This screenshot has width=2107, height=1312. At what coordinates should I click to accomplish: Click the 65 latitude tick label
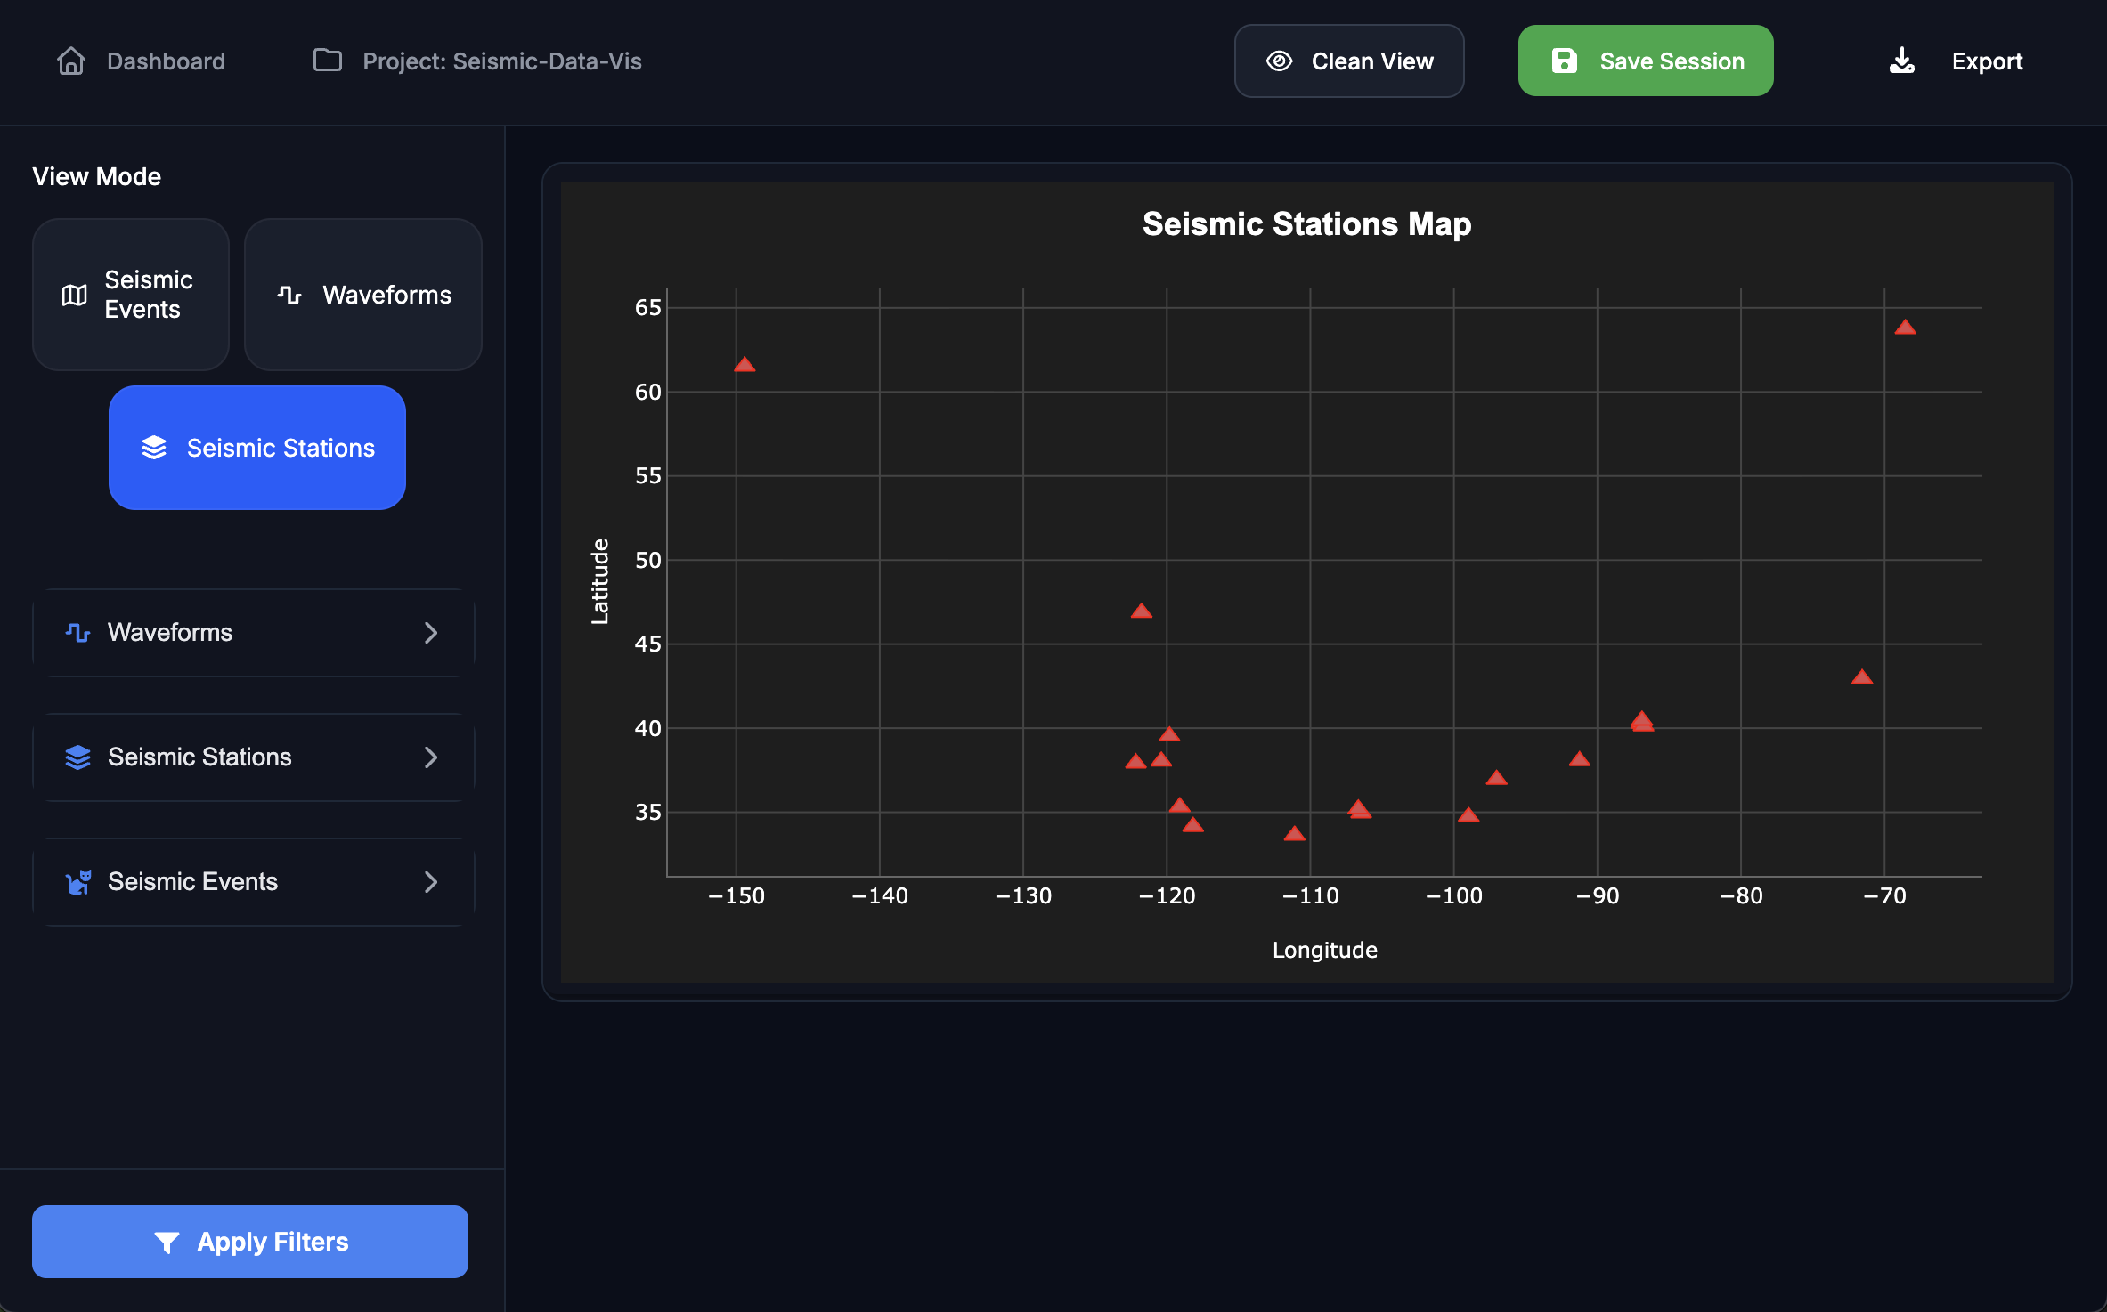point(647,308)
